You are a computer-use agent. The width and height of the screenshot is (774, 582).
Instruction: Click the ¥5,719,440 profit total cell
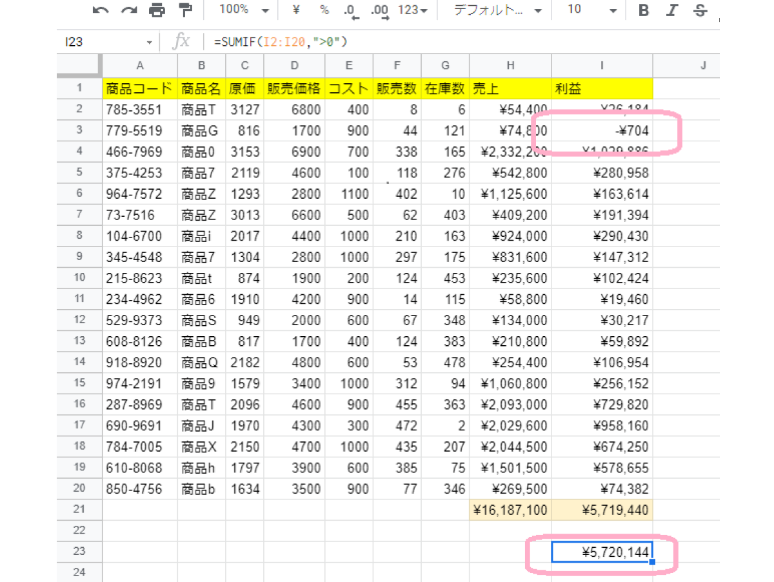click(602, 509)
